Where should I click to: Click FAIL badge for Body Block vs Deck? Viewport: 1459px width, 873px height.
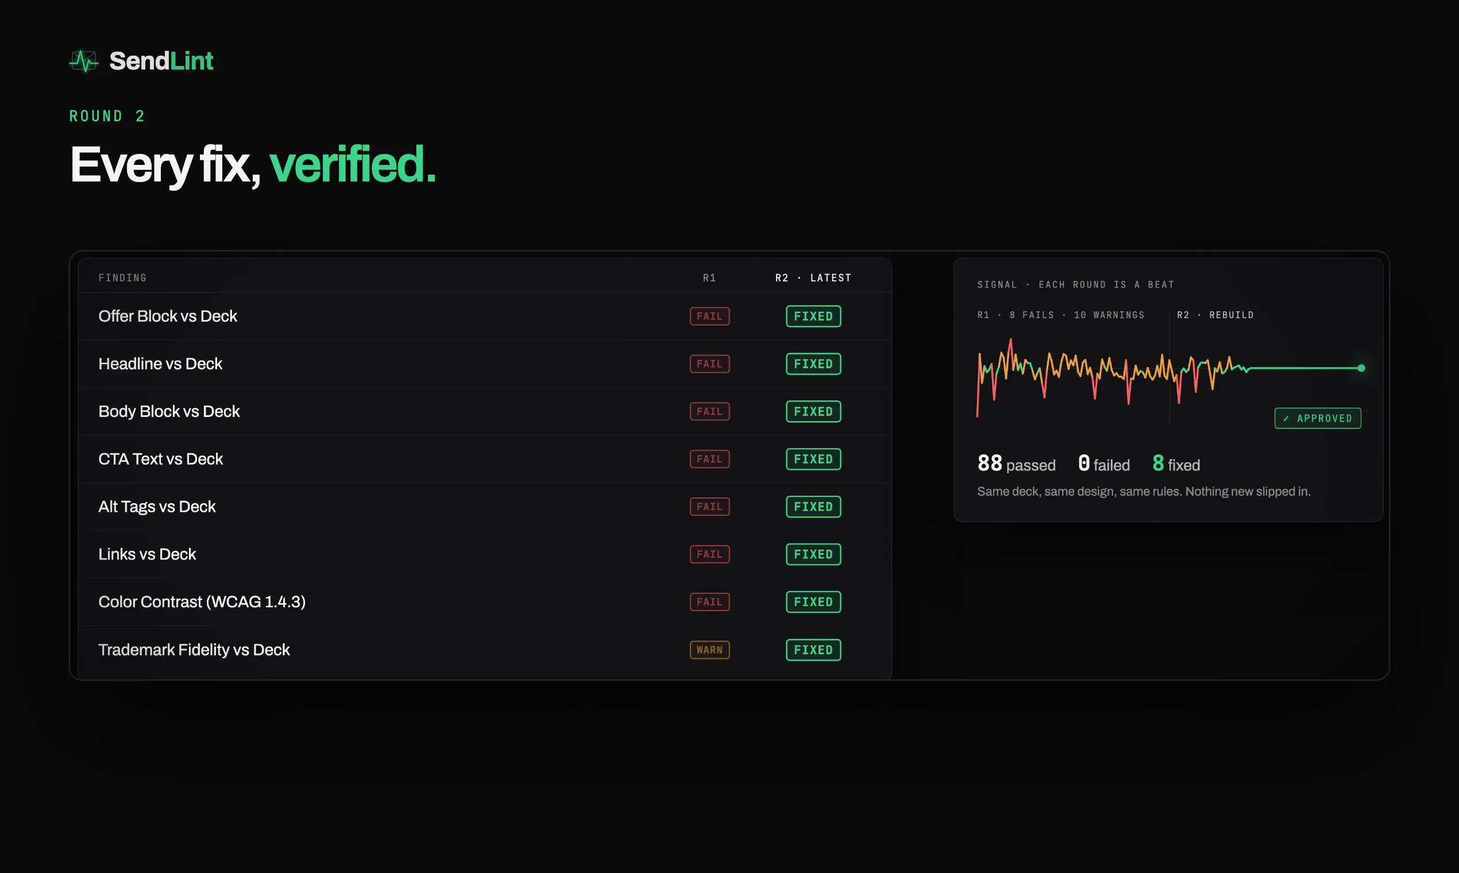[709, 412]
